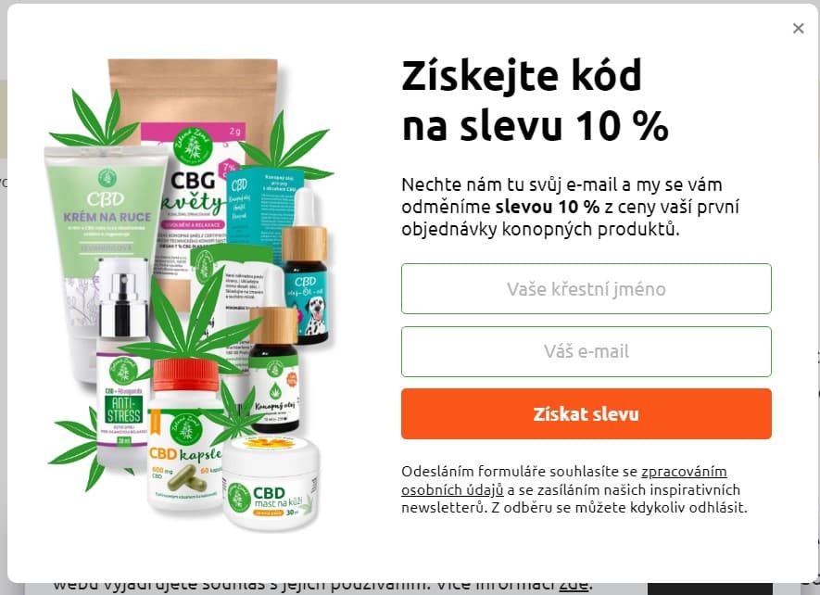Screen dimensions: 820x595
Task: Click the 'Získejte kód na slevu 10 %' heading
Action: [x=535, y=100]
